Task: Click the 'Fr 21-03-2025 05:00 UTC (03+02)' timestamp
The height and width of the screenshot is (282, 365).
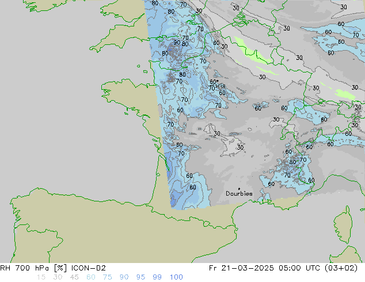Action: click(x=283, y=268)
